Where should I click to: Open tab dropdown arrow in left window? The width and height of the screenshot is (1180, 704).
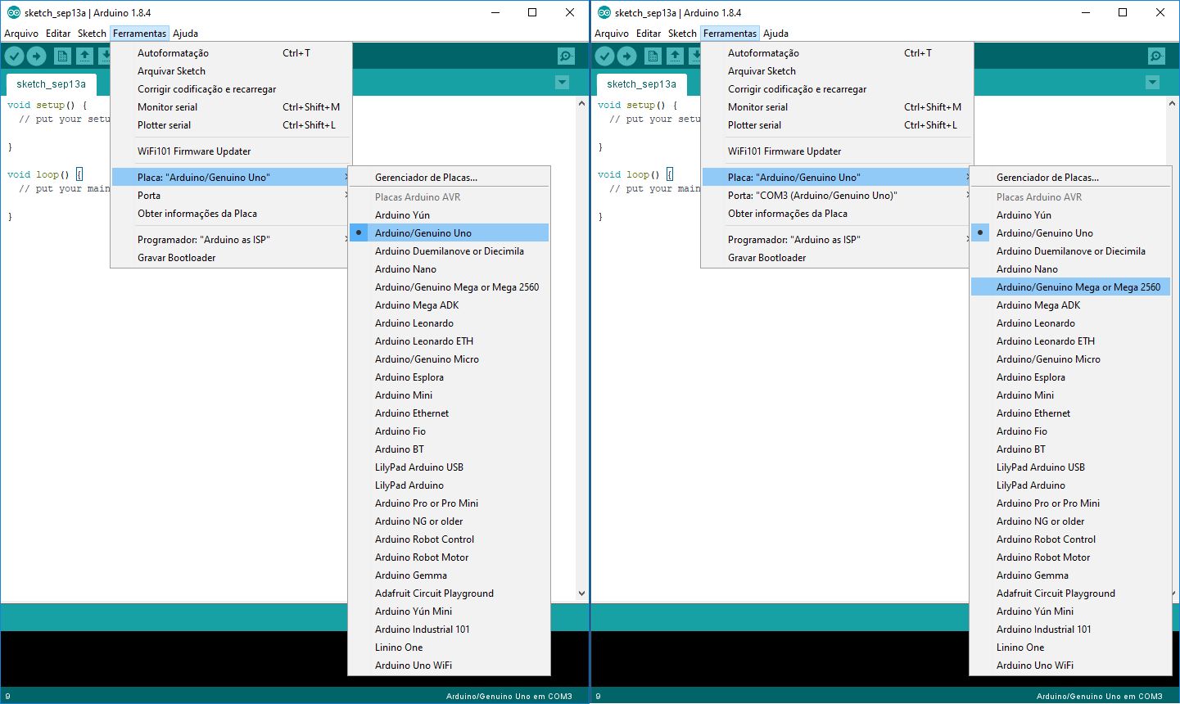[562, 83]
